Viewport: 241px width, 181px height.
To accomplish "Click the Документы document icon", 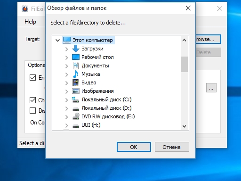I will pyautogui.click(x=76, y=66).
